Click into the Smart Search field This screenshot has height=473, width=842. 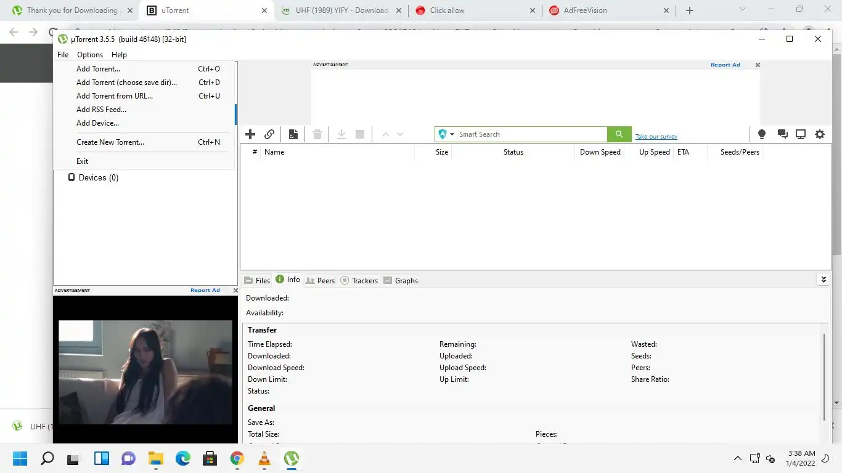[x=531, y=134]
